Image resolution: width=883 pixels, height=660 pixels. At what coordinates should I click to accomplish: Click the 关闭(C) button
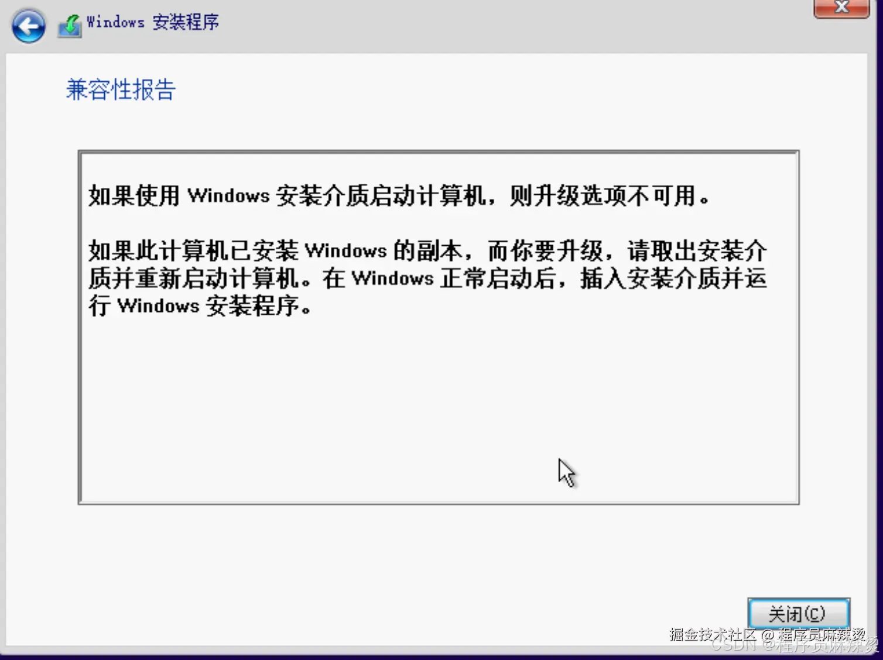pos(799,614)
